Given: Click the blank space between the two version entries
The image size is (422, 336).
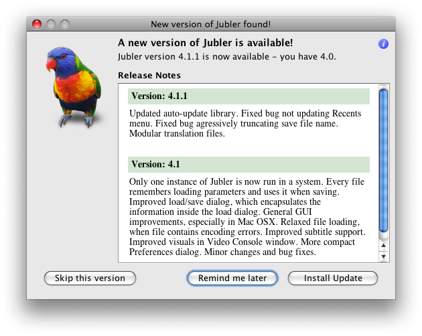Looking at the screenshot, I should coord(249,147).
